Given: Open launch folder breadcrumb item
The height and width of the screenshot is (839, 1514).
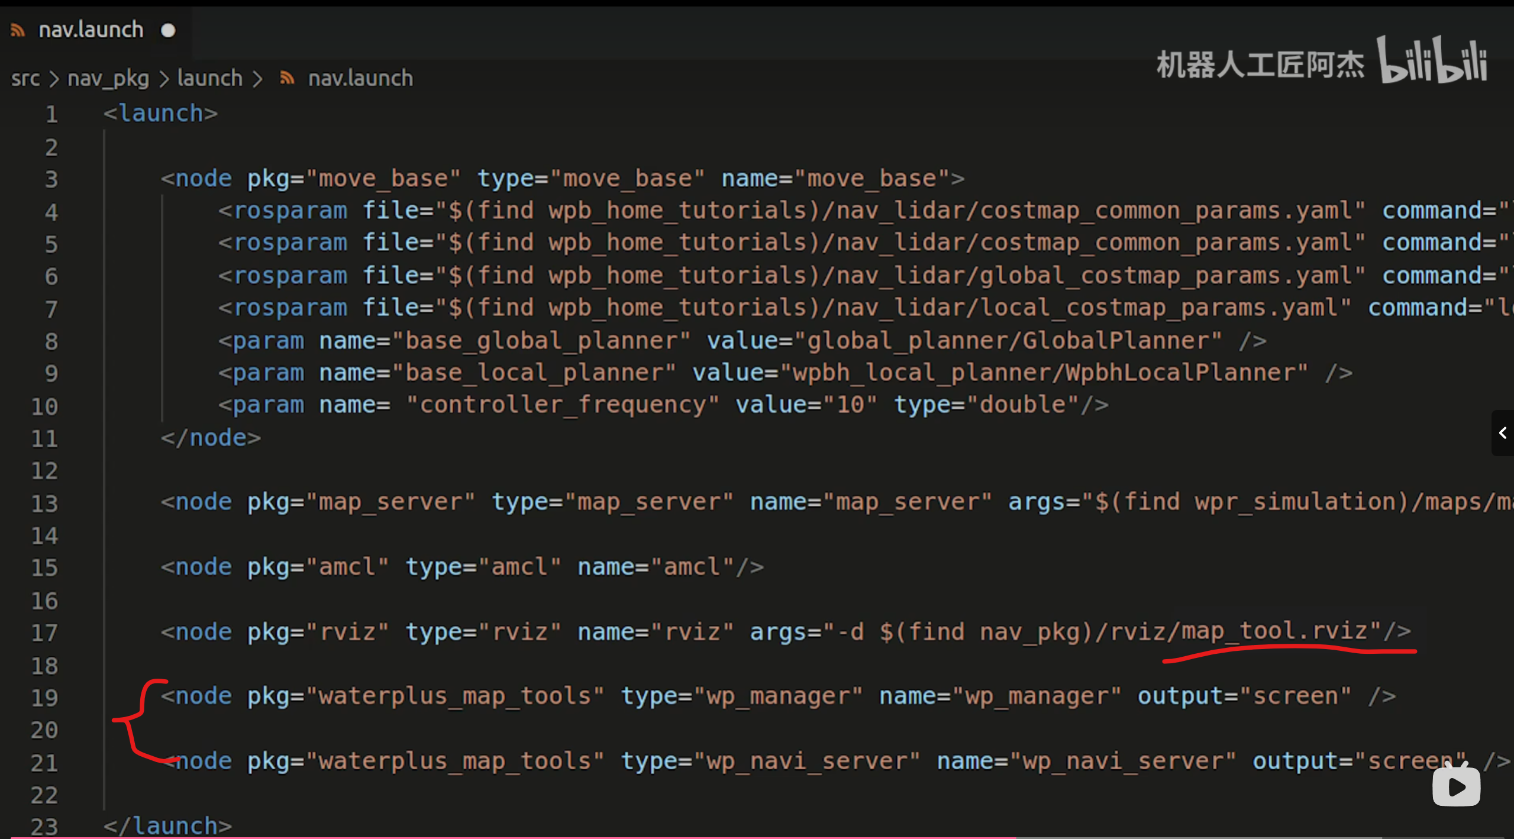Looking at the screenshot, I should pos(209,79).
